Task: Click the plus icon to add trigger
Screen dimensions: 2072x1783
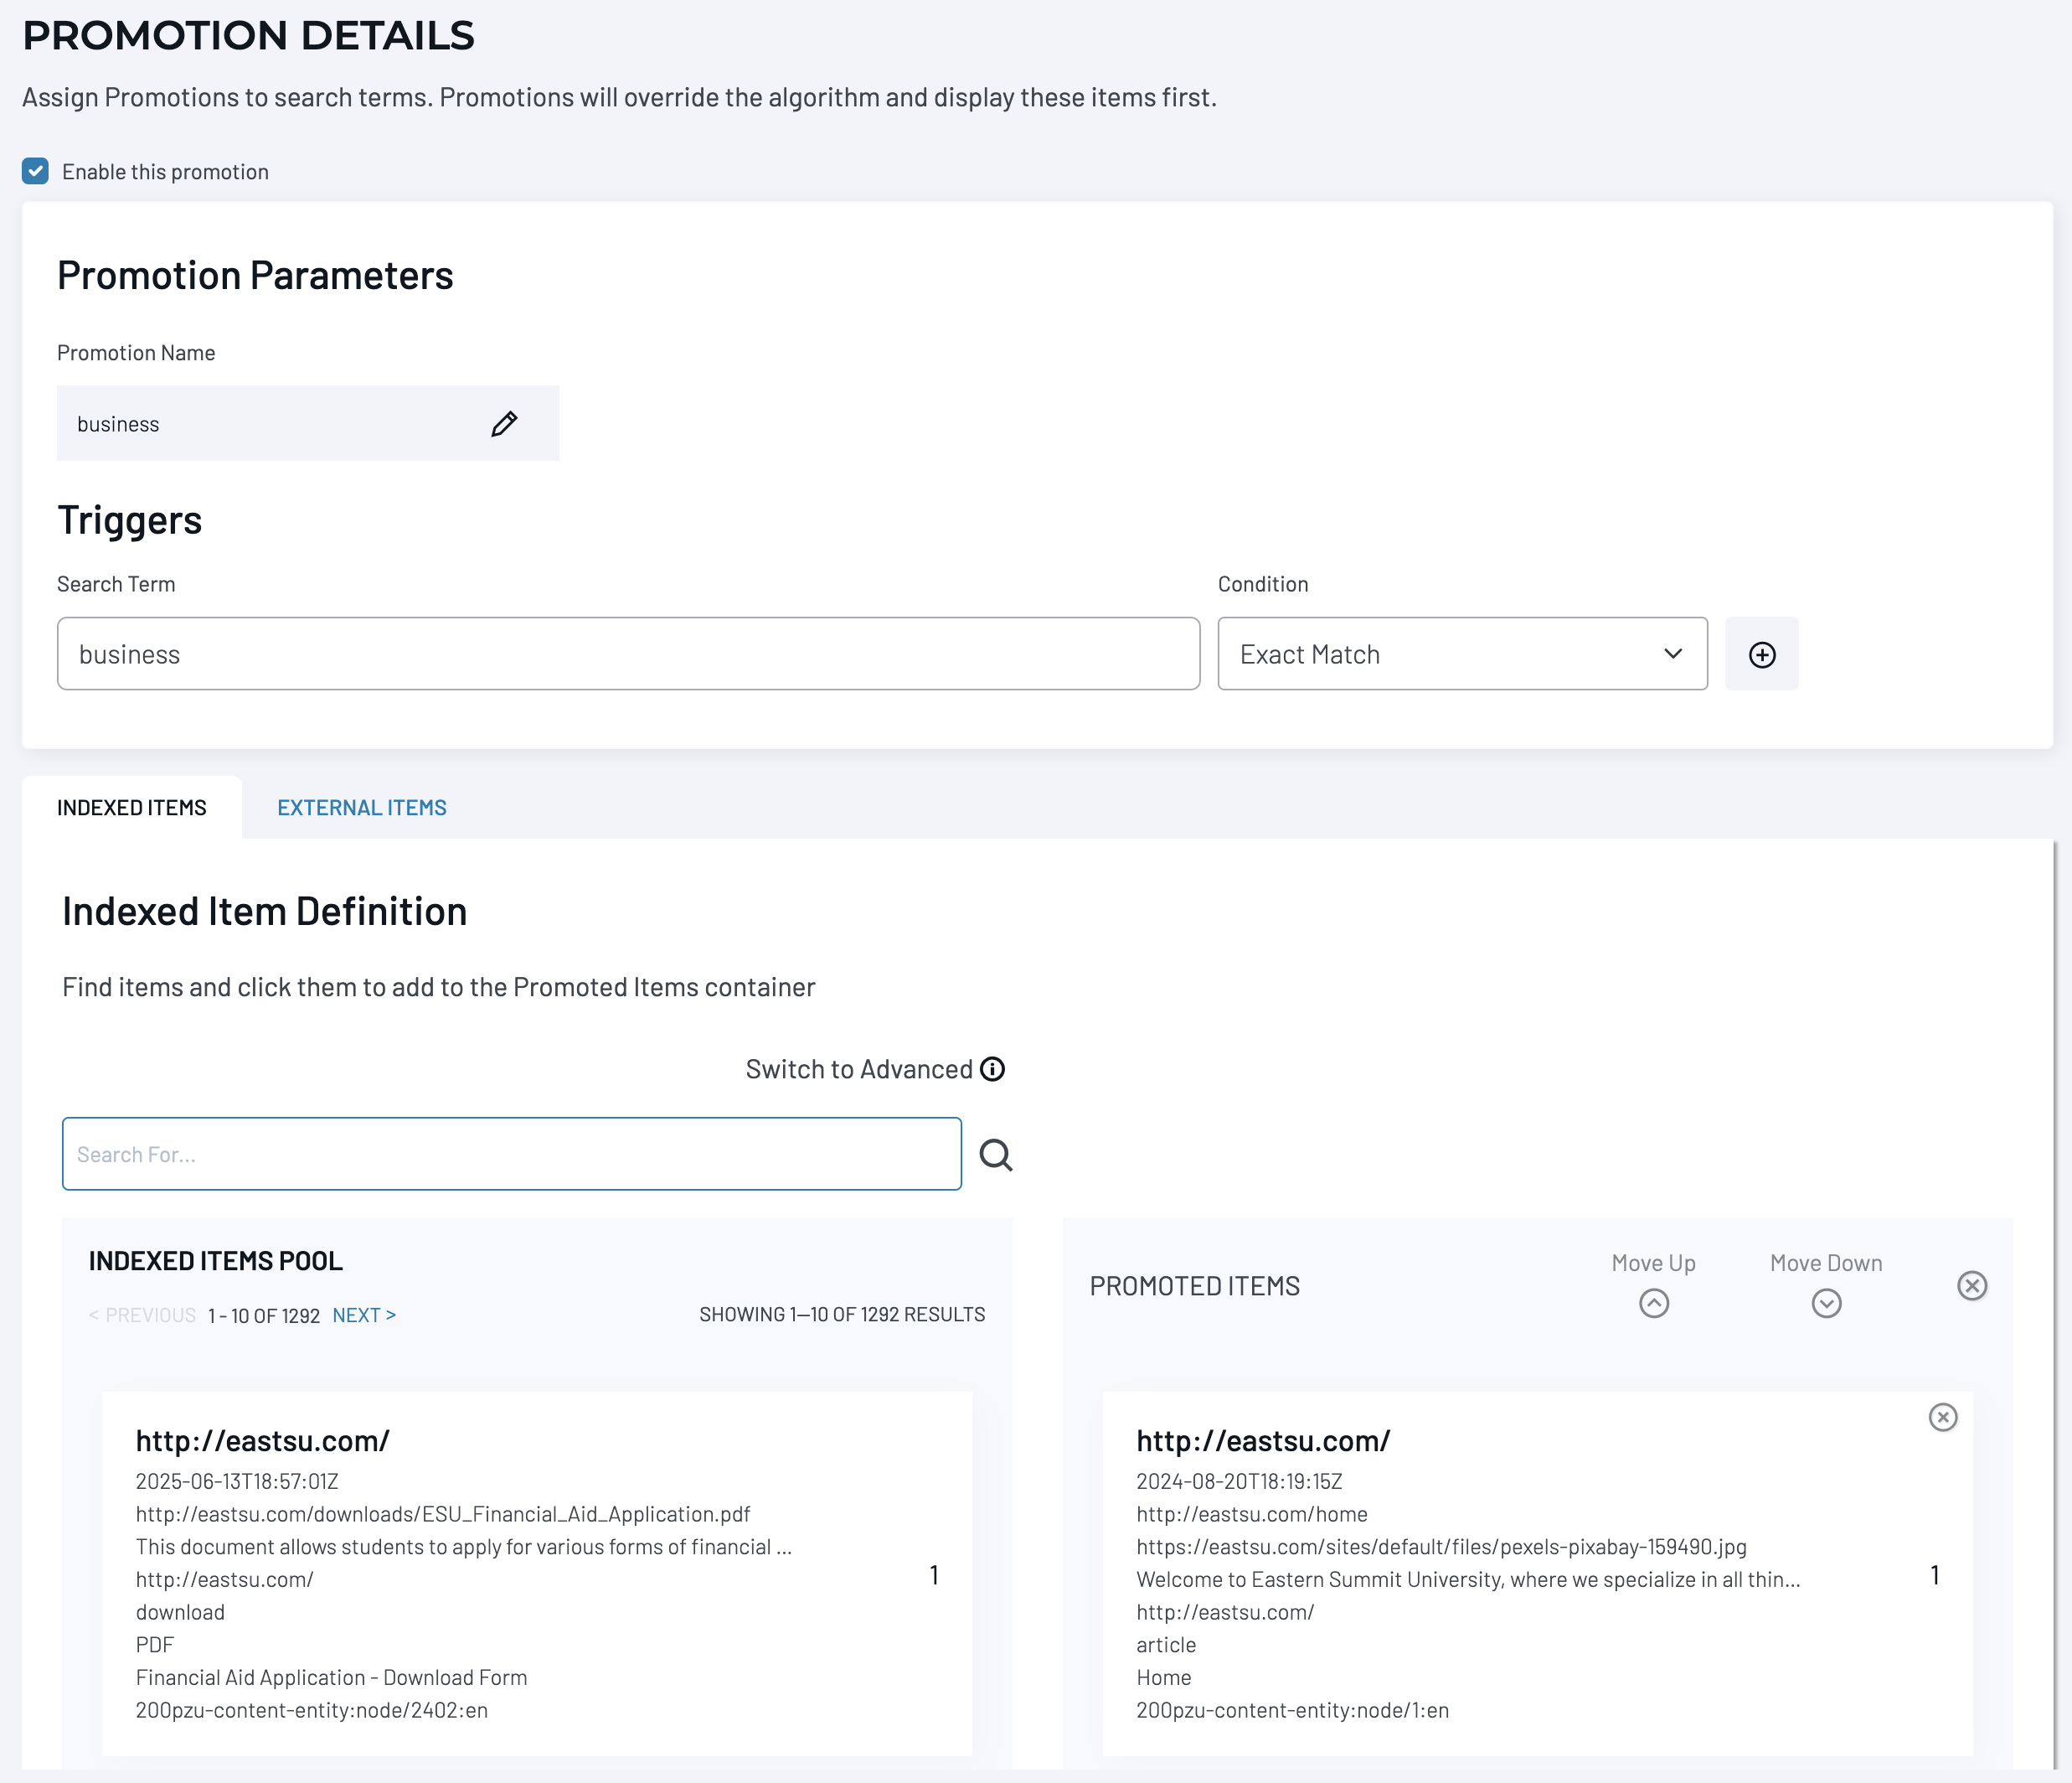Action: [1761, 654]
